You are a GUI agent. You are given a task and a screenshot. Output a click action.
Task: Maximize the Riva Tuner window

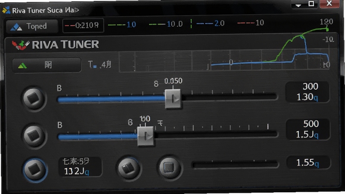tap(311, 4)
